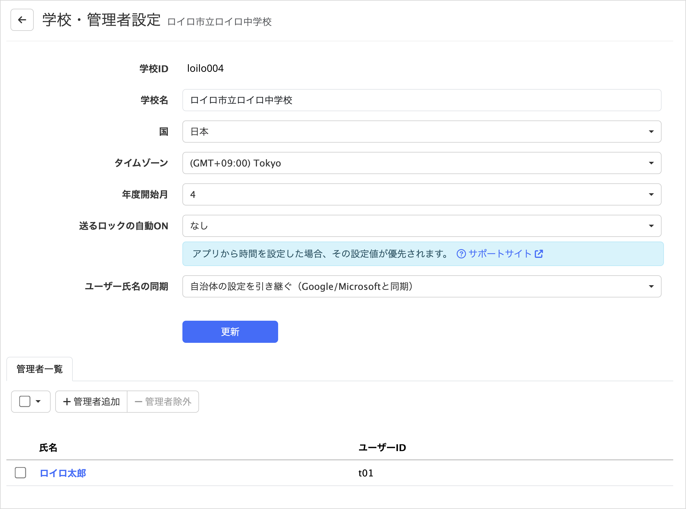
Task: Click the back arrow button
Action: tap(22, 20)
